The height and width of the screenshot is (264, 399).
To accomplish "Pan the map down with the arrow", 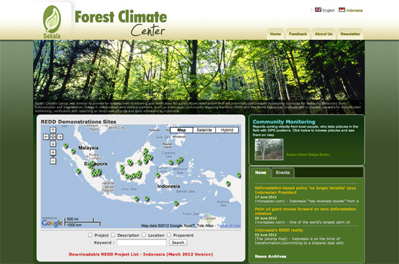I will 53,144.
